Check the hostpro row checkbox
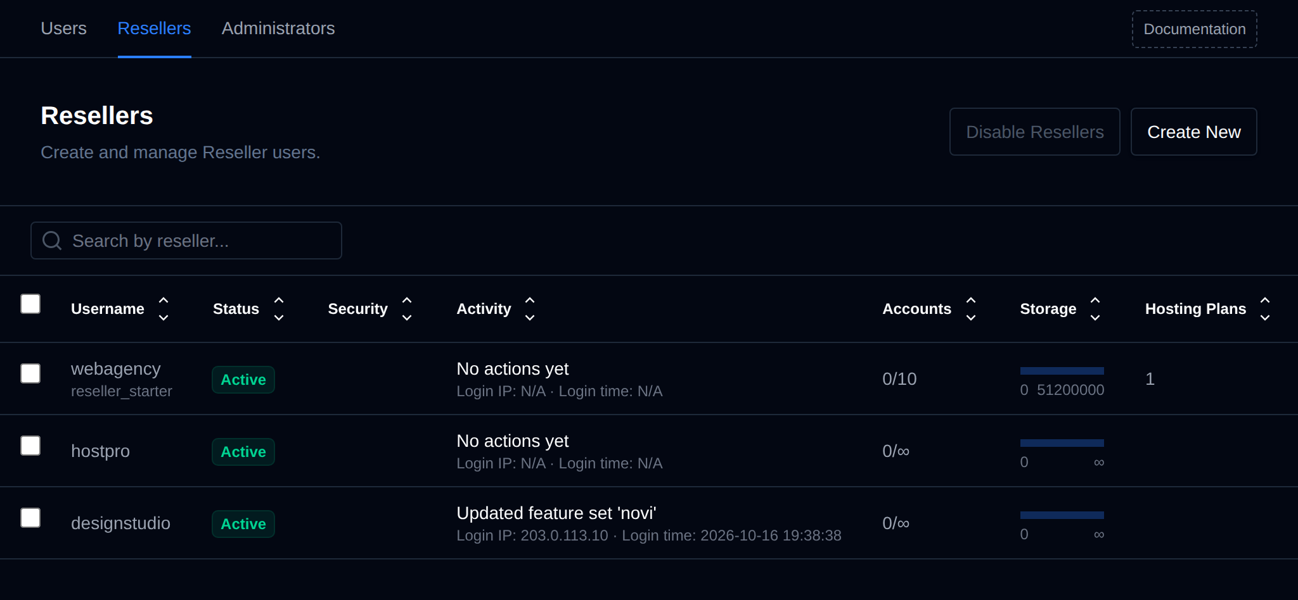1298x600 pixels. click(x=30, y=446)
